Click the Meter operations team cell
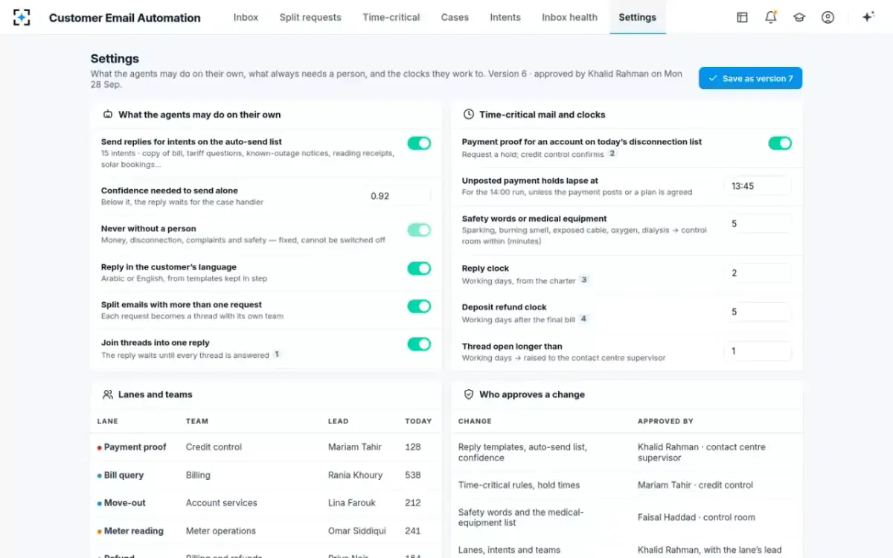The image size is (893, 558). 221,531
